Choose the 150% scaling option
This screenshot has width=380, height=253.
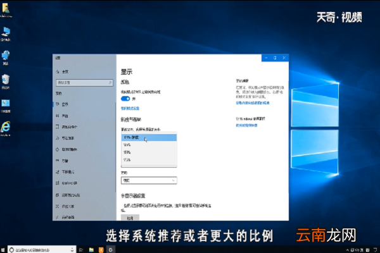pyautogui.click(x=149, y=152)
